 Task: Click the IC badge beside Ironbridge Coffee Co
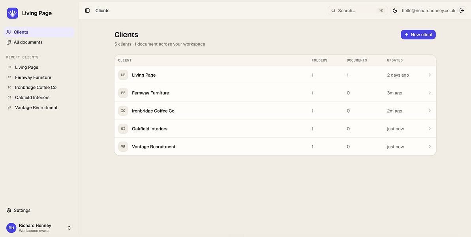(x=123, y=111)
